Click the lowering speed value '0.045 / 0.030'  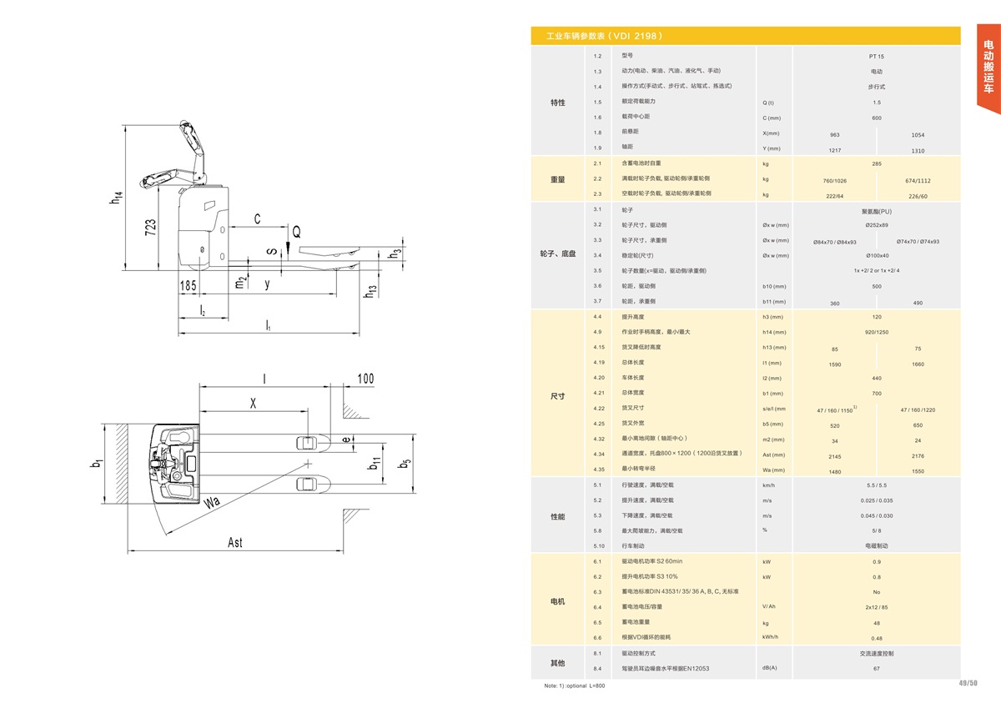click(876, 515)
